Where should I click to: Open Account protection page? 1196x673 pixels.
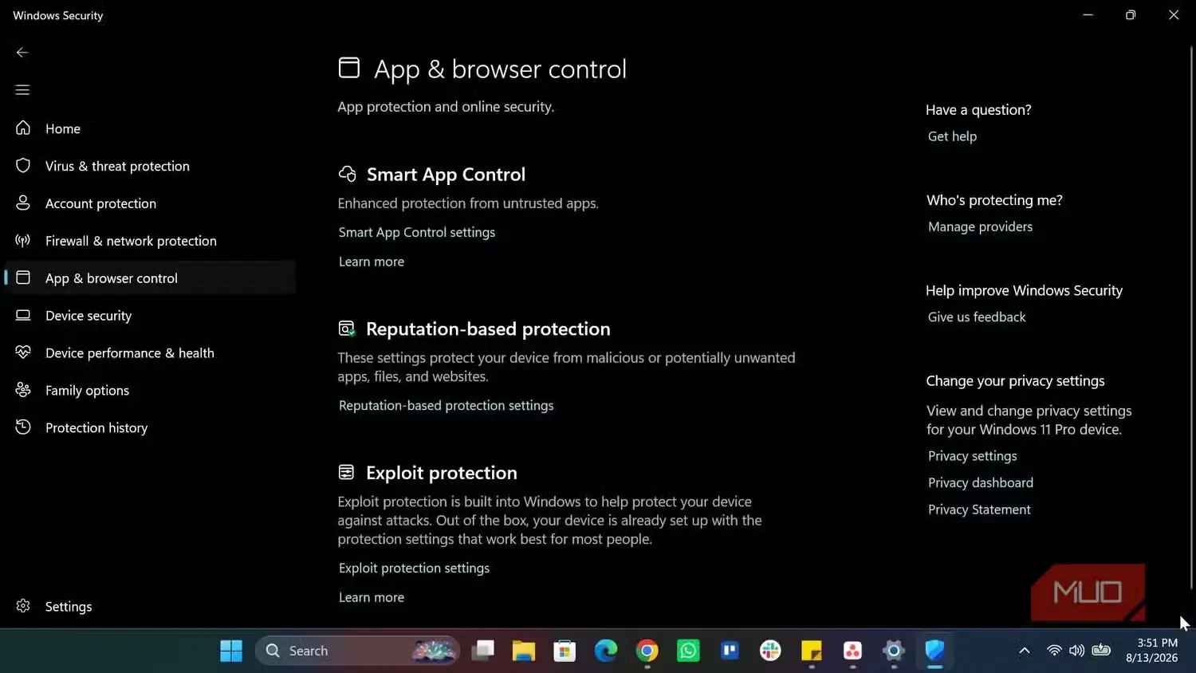(100, 203)
